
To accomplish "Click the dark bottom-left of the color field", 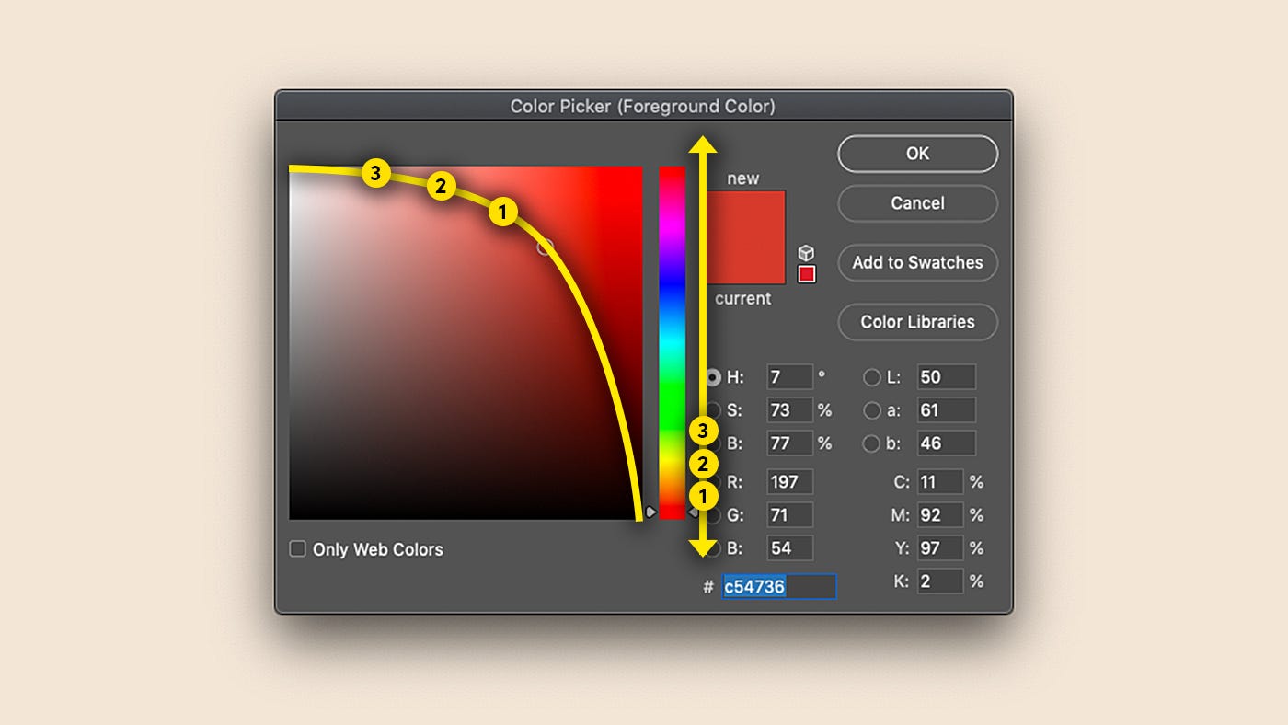I will (x=308, y=501).
